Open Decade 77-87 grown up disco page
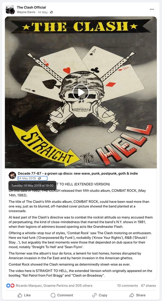Viewport: 162px width, 301px height. coord(78,173)
